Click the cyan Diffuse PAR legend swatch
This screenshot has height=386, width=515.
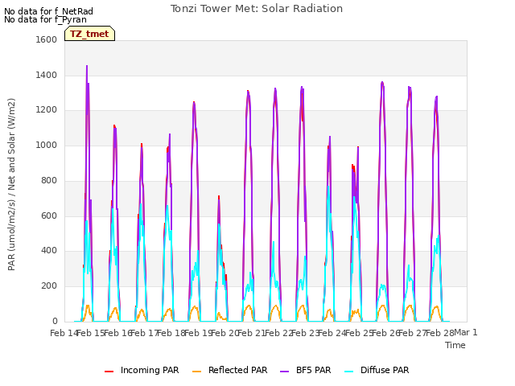pyautogui.click(x=349, y=371)
